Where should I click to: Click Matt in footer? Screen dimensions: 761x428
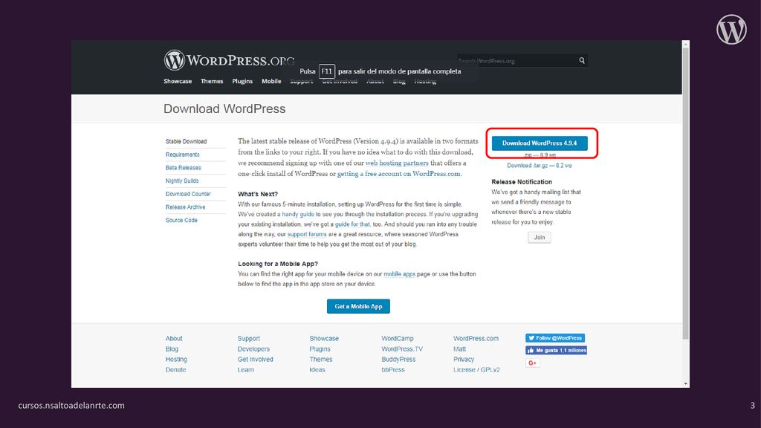tap(459, 349)
